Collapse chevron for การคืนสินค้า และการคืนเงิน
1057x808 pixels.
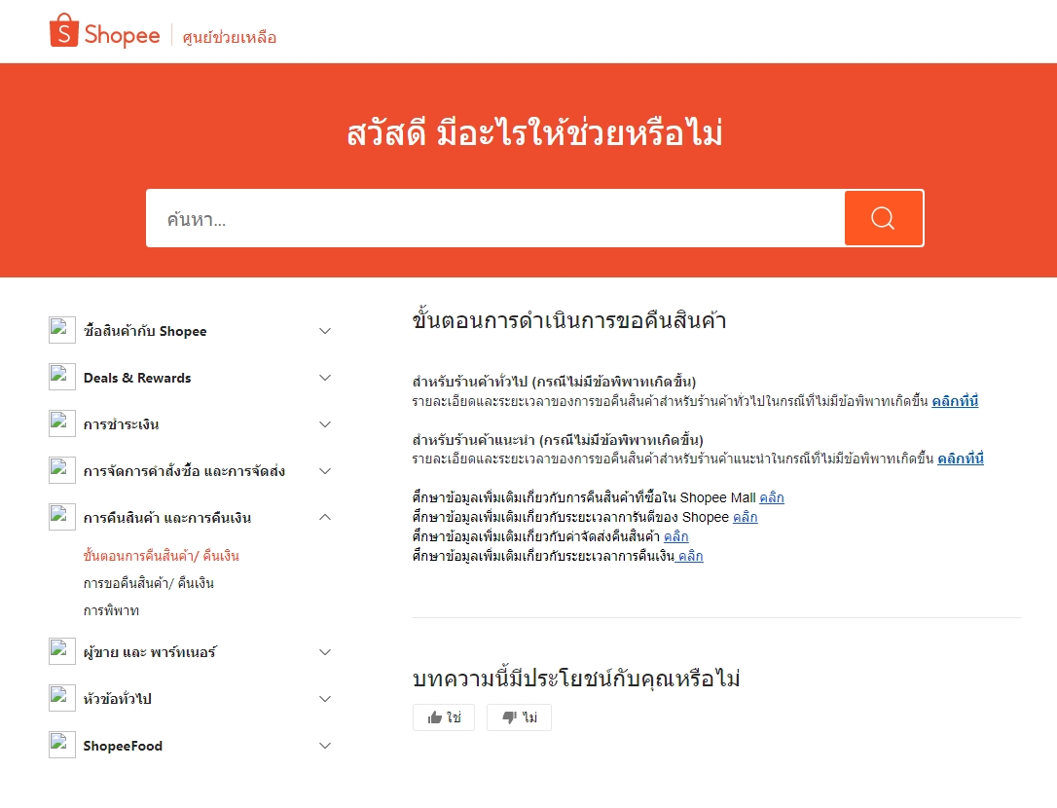(x=325, y=517)
